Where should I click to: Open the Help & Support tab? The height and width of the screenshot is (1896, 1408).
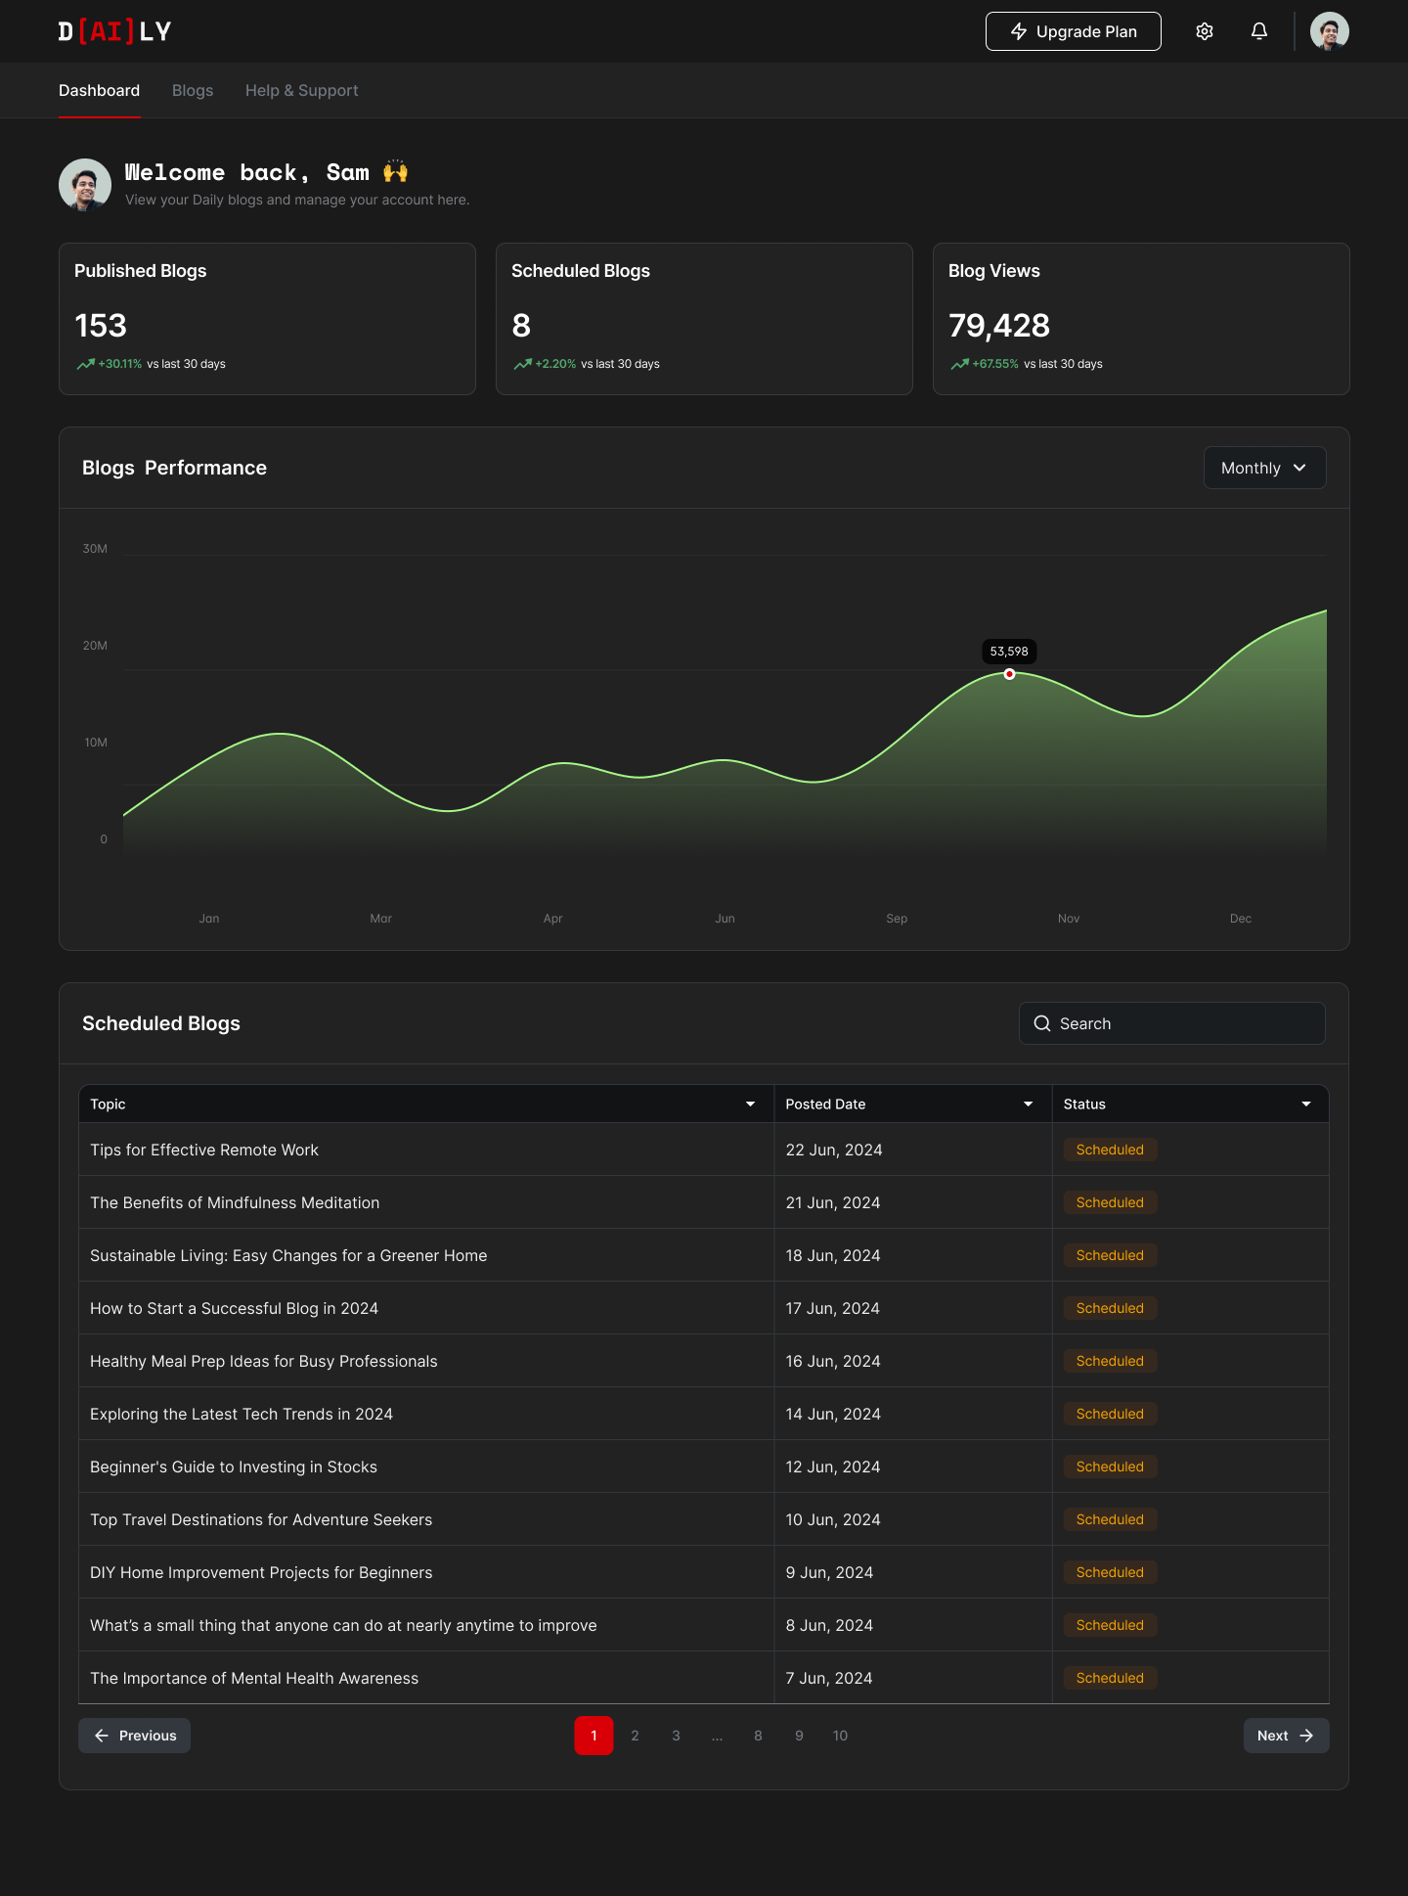[x=301, y=90]
